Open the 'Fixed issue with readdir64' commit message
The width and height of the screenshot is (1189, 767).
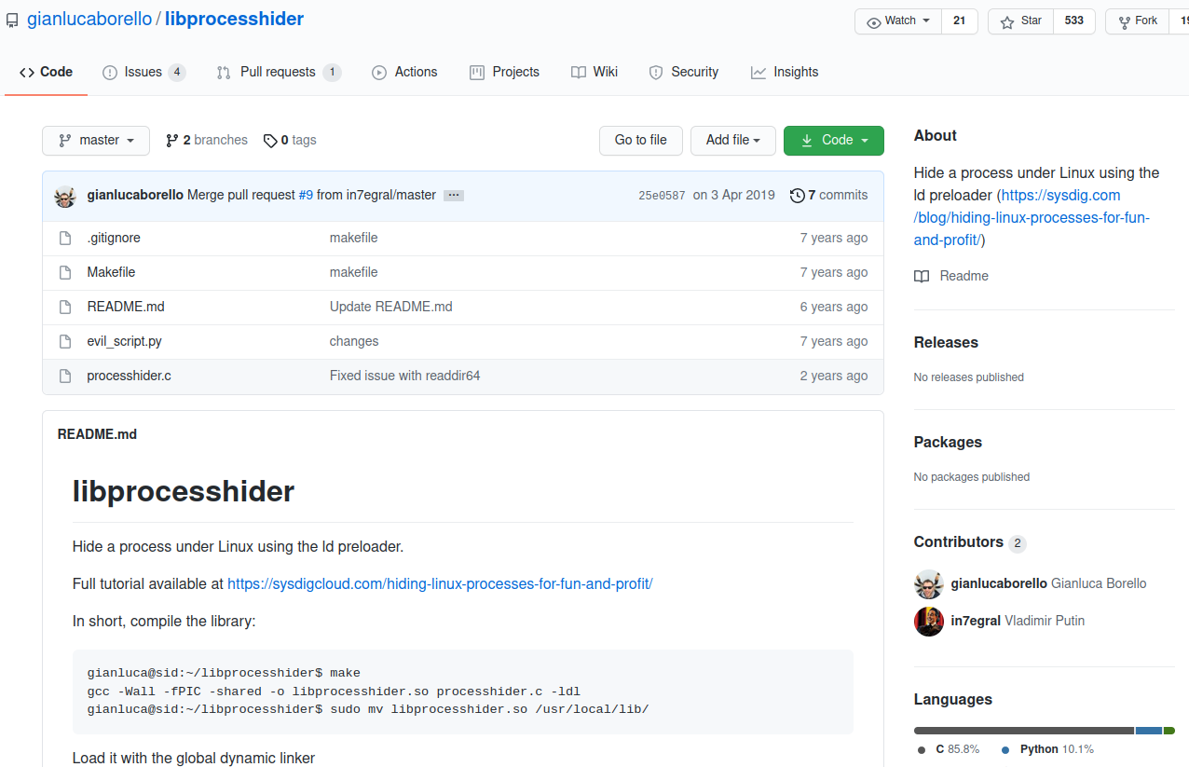coord(405,376)
